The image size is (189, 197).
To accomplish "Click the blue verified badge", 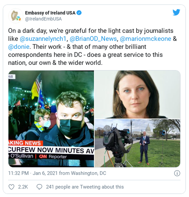I will point(79,13).
